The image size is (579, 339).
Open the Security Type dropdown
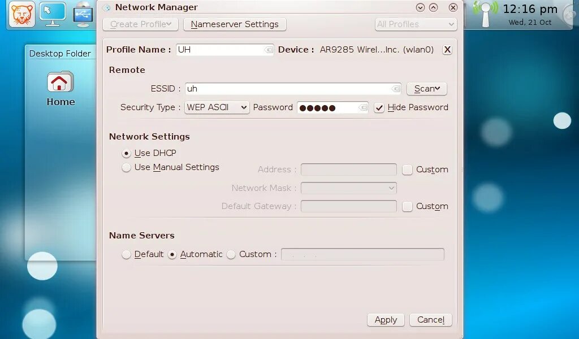point(217,107)
